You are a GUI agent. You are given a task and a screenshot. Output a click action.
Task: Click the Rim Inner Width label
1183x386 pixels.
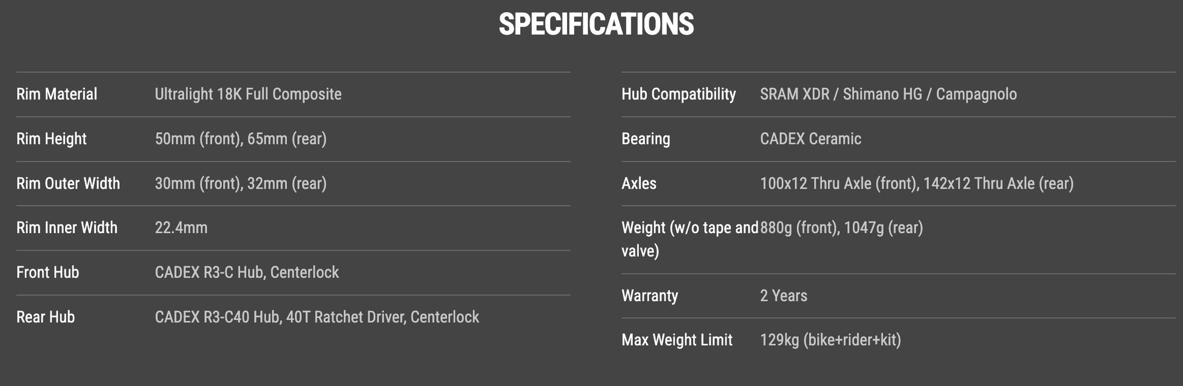[67, 228]
